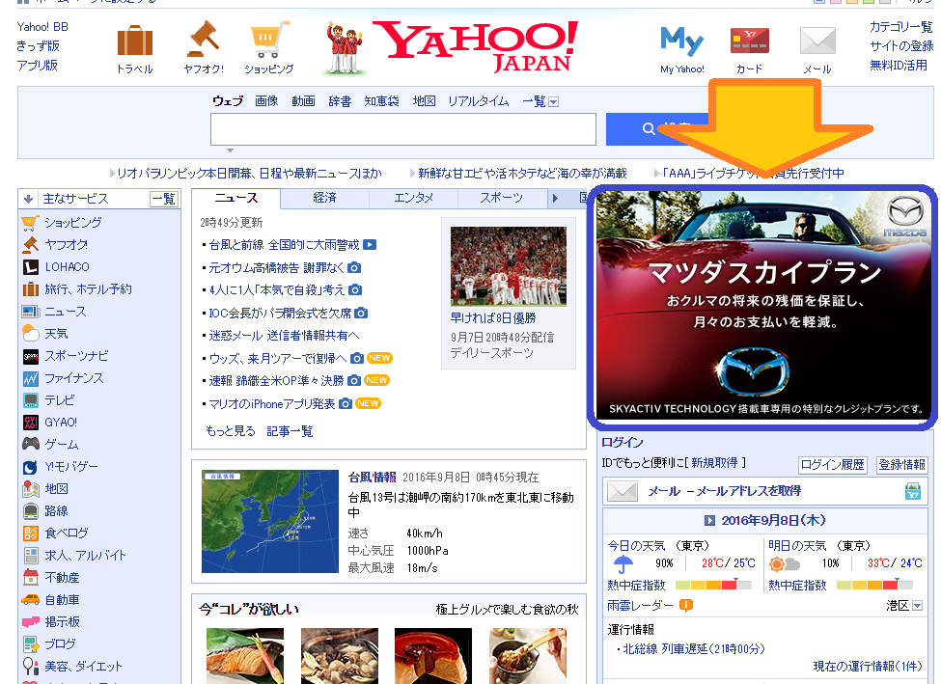Open the typhoon satellite map thumbnail
Image resolution: width=941 pixels, height=684 pixels.
point(270,521)
